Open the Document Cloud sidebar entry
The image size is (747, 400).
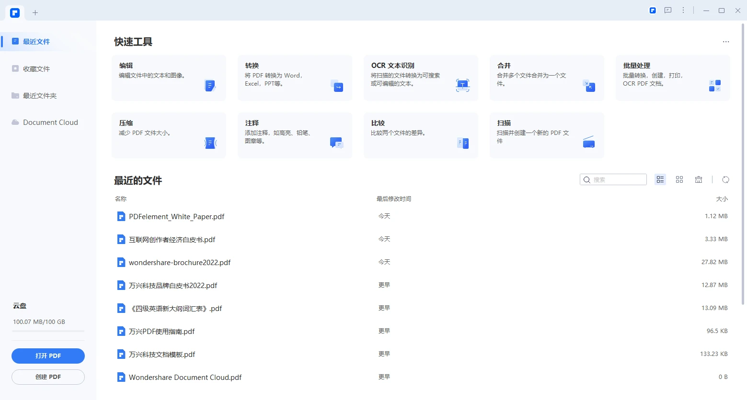coord(50,122)
